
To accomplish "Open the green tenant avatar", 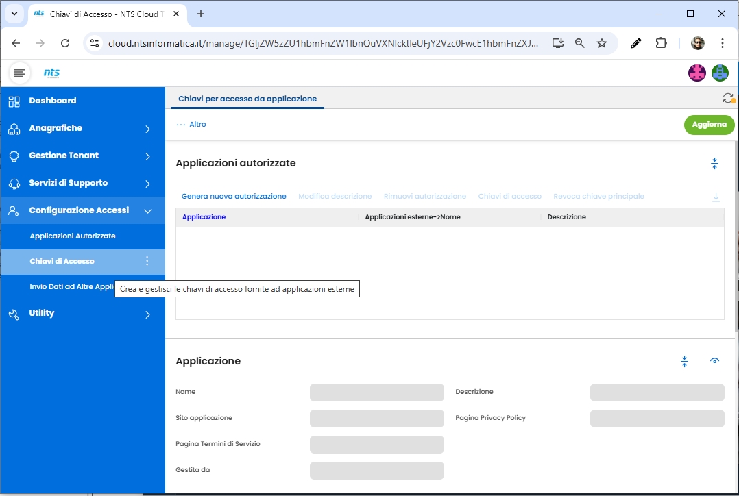I will click(720, 73).
